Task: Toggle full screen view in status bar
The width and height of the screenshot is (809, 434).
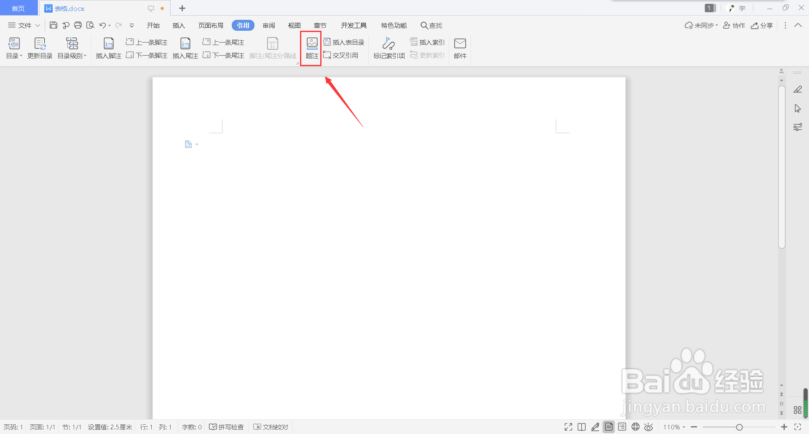Action: 568,427
